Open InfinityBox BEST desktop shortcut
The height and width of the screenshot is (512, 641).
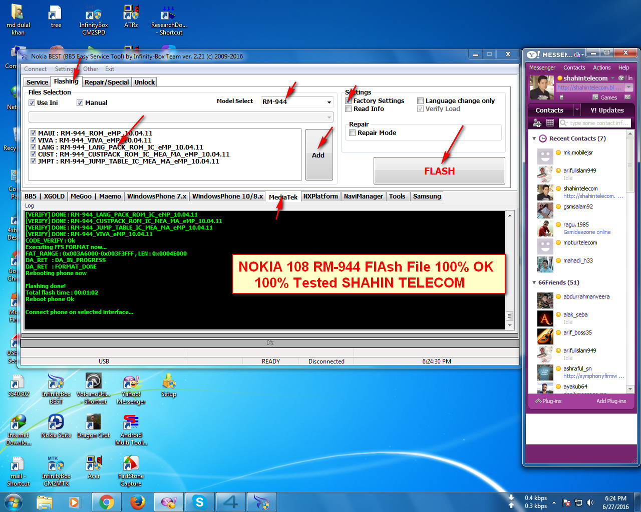[56, 389]
